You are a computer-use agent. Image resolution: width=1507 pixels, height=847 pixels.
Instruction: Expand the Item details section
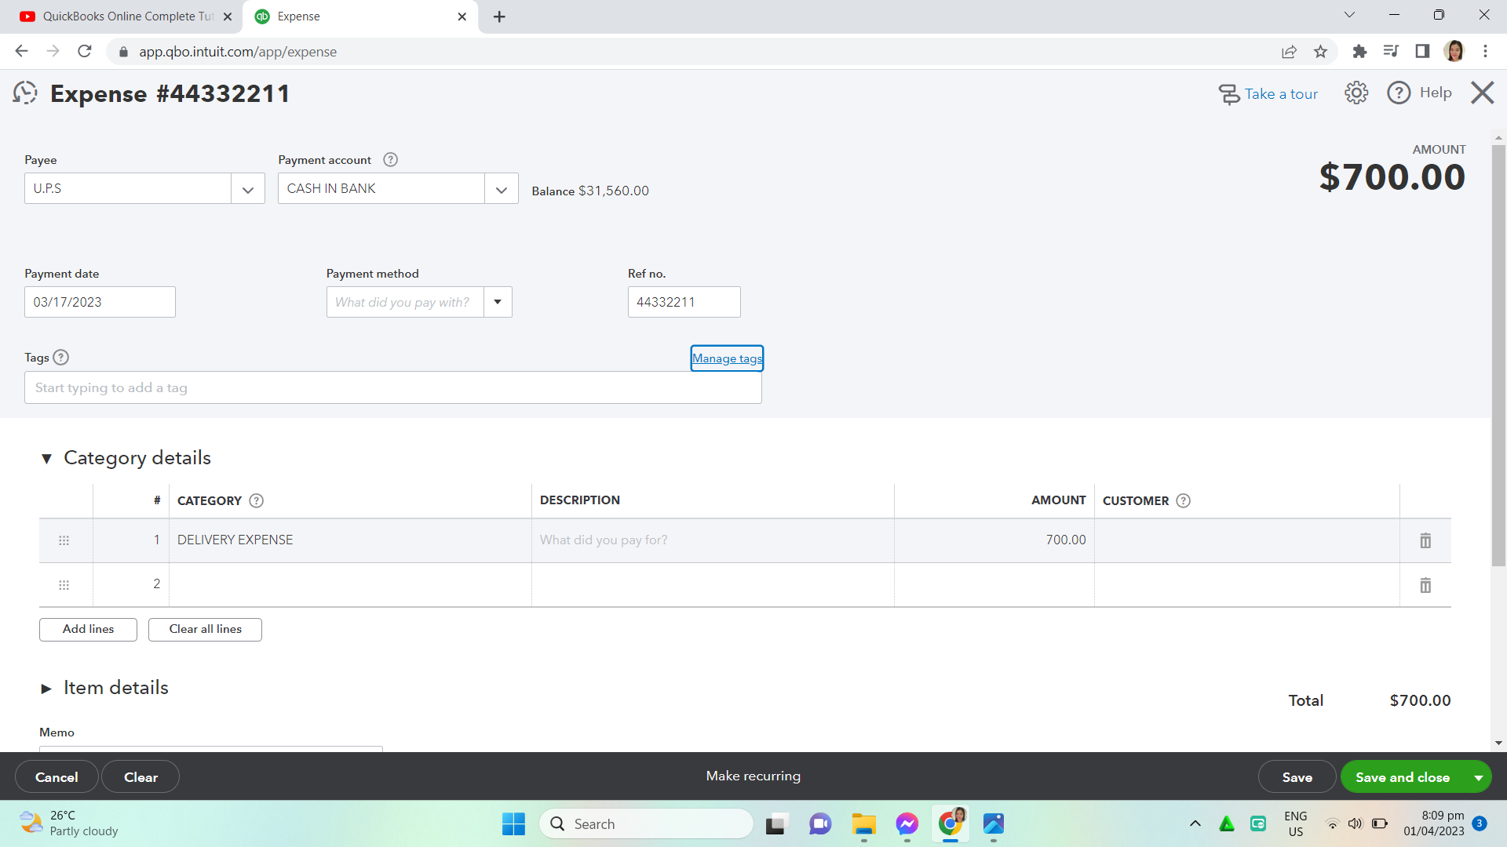click(x=46, y=689)
